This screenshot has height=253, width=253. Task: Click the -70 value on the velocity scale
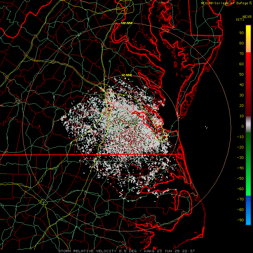(240, 199)
